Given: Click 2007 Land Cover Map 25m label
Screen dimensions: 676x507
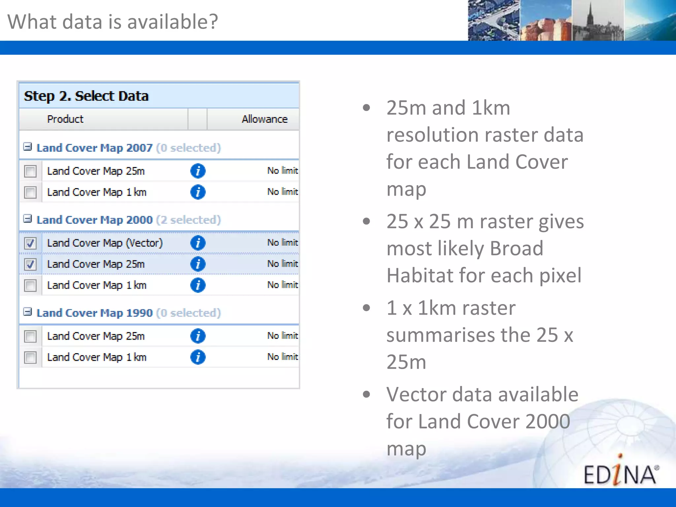Looking at the screenshot, I should click(x=96, y=171).
